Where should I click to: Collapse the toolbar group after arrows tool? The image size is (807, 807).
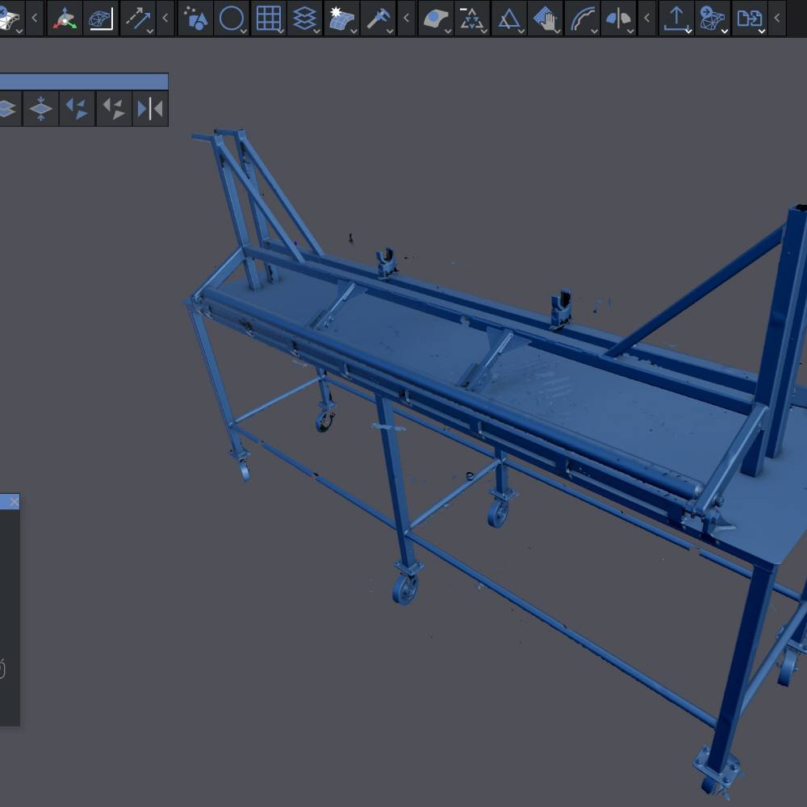(165, 19)
